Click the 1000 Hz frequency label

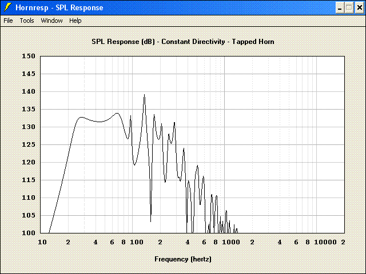(231, 242)
